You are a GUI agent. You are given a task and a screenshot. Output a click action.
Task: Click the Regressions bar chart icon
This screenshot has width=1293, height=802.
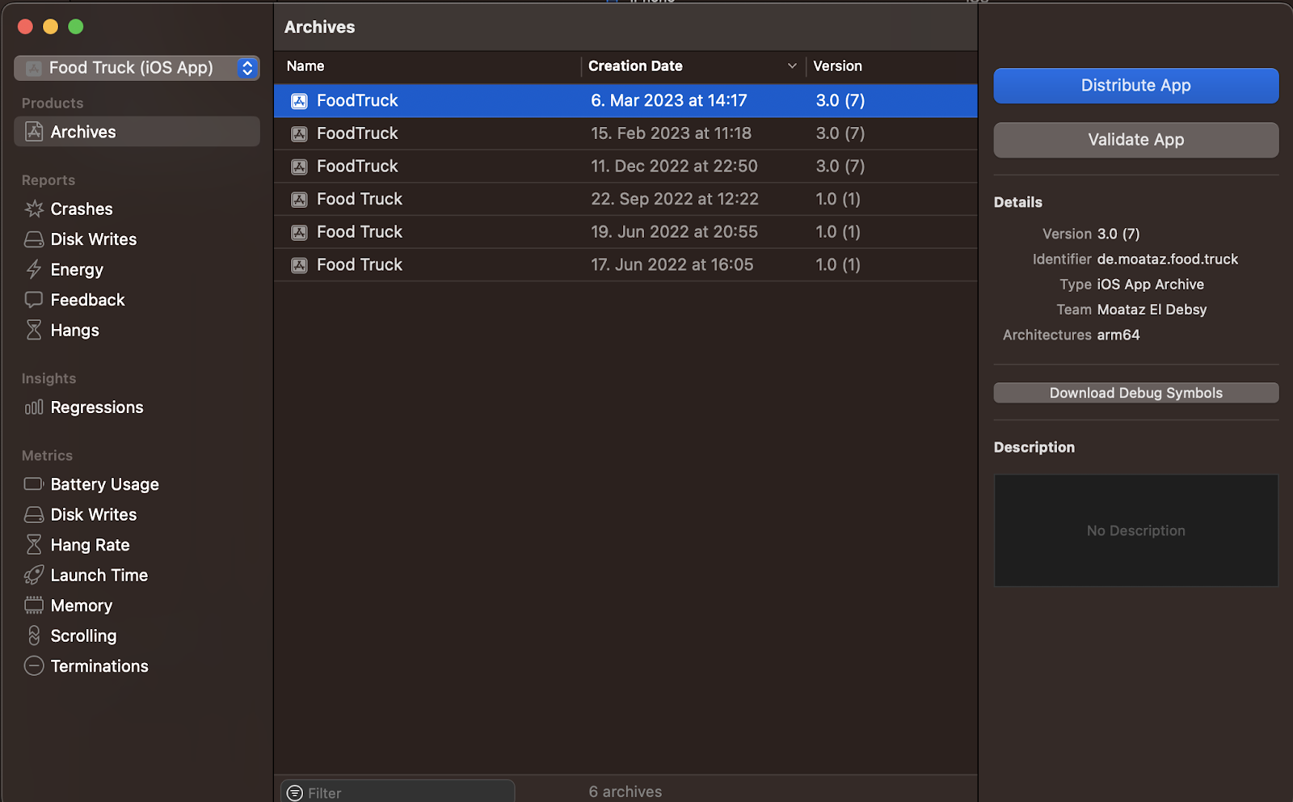point(34,407)
